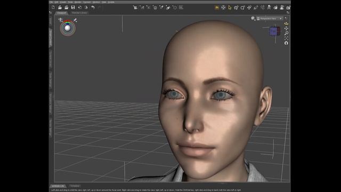Click the blue view orientation cube

pos(275,31)
